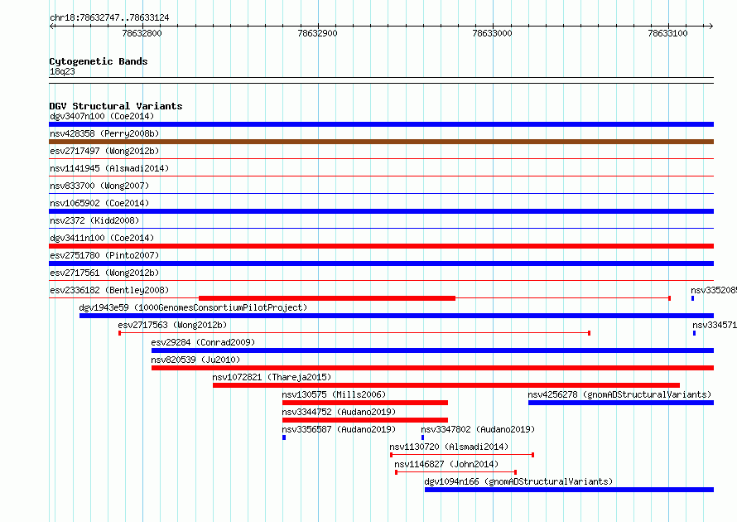Select the nsv4256278 (gnomADStructuralVariants) label
The image size is (737, 522).
[x=619, y=394]
